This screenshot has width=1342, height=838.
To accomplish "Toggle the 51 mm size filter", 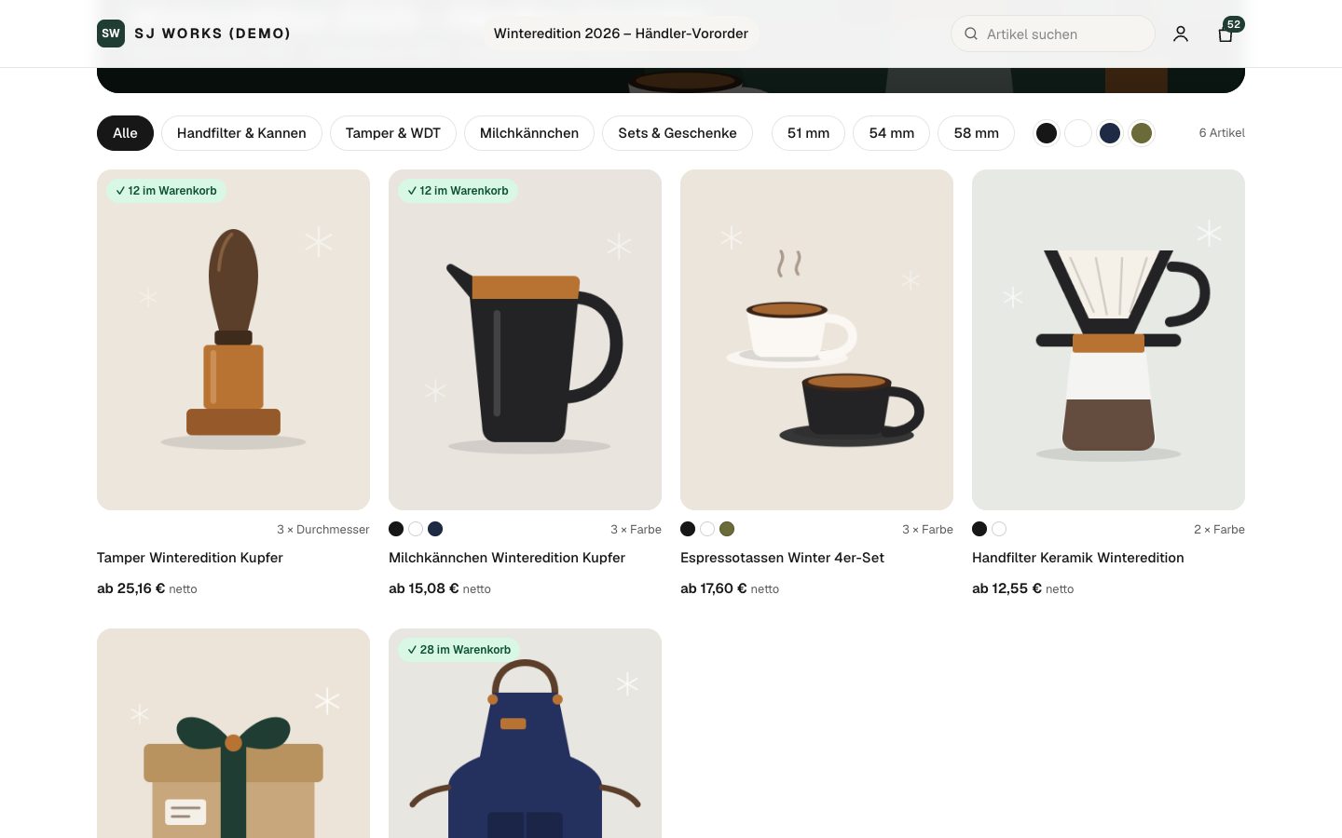I will point(808,133).
